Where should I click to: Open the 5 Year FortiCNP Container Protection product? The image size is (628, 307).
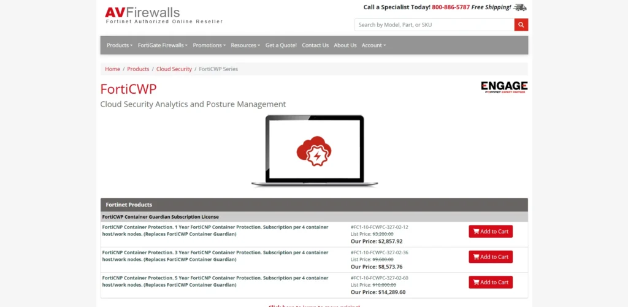[215, 281]
